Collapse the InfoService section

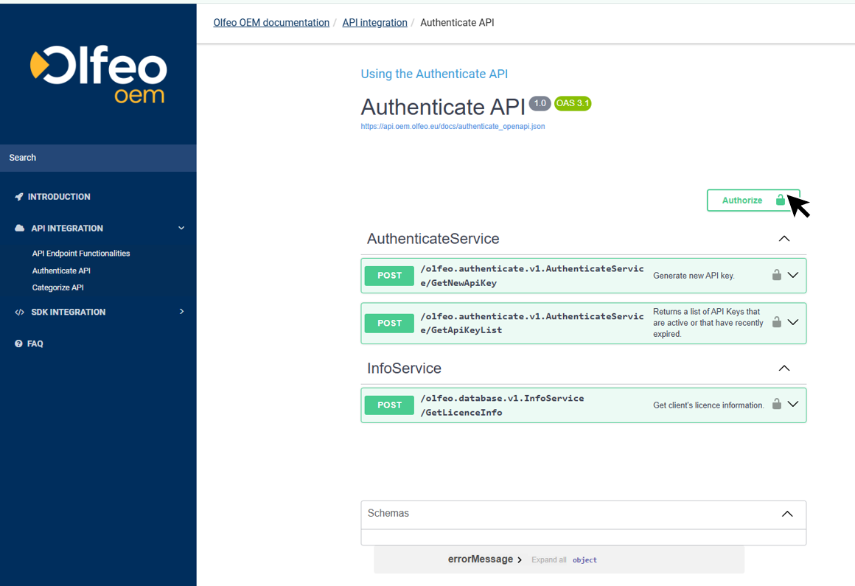coord(784,369)
